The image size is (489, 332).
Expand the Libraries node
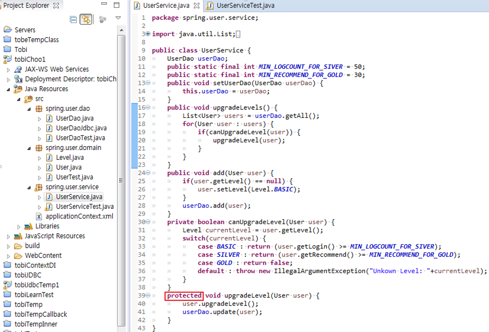(19, 227)
